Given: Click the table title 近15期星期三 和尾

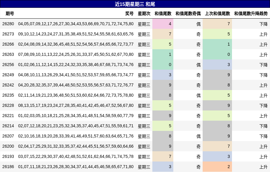Looking at the screenshot, I should (135, 4).
